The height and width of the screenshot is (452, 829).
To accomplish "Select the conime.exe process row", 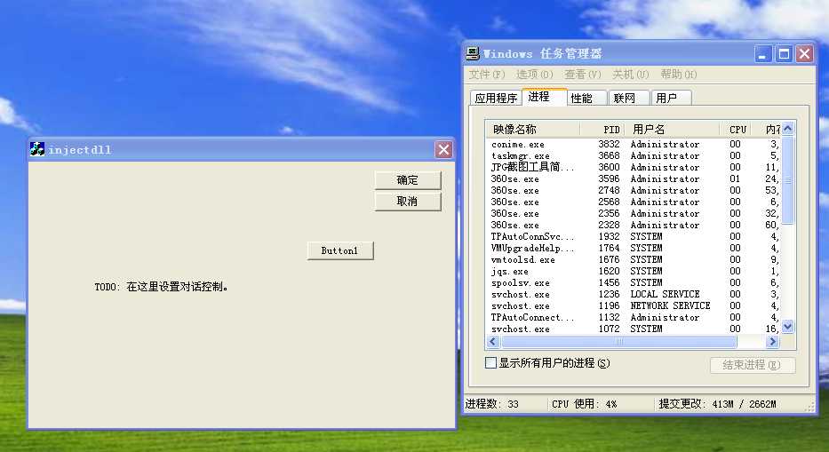I will 634,145.
